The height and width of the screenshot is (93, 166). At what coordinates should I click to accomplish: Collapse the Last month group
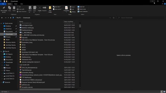coord(19,65)
